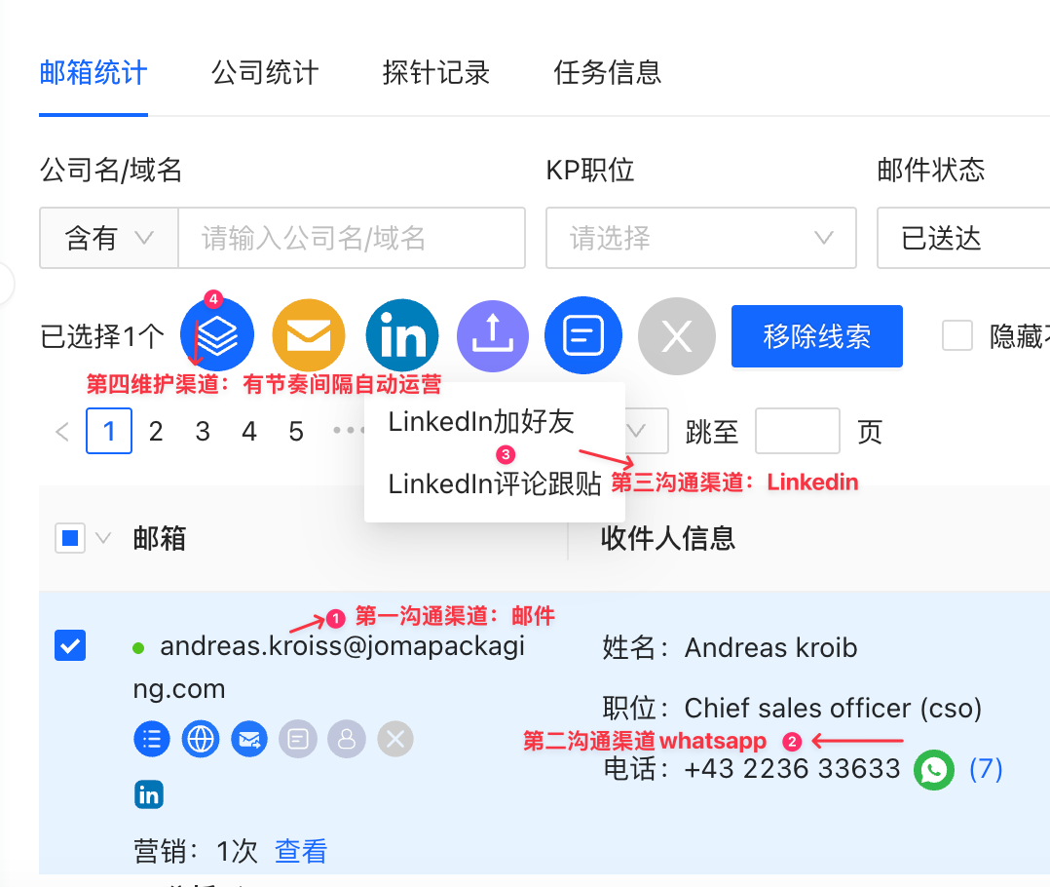
Task: Click the blue stacked-layers icon in toolbar
Action: pos(217,335)
